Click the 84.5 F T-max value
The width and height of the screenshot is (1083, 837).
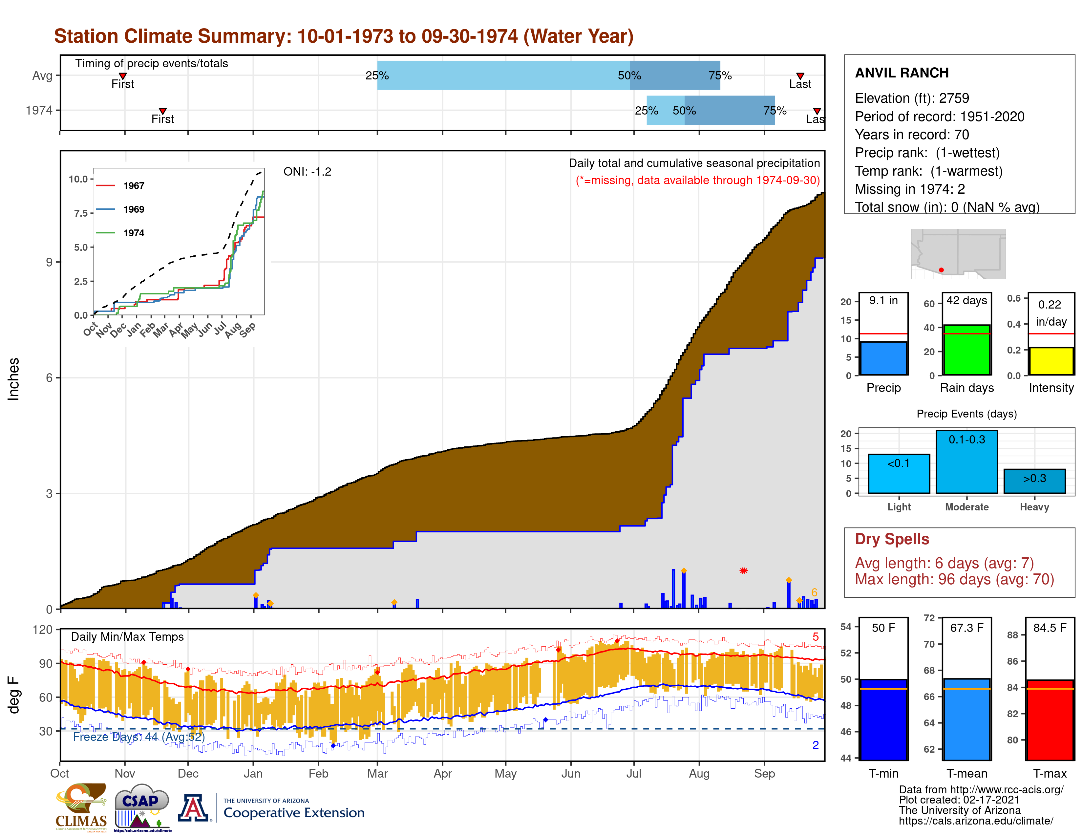[1050, 628]
